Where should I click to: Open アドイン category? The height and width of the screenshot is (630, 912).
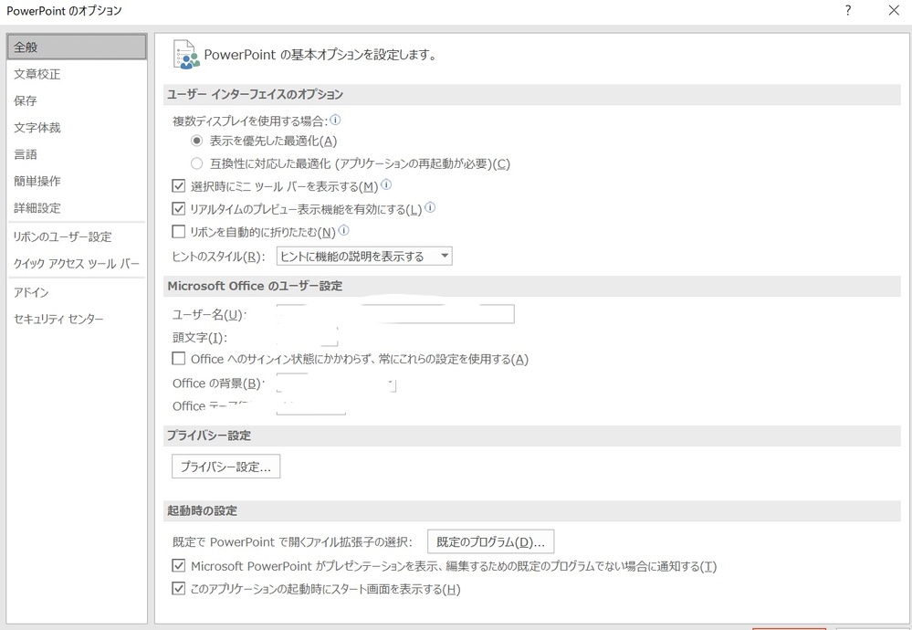77,292
